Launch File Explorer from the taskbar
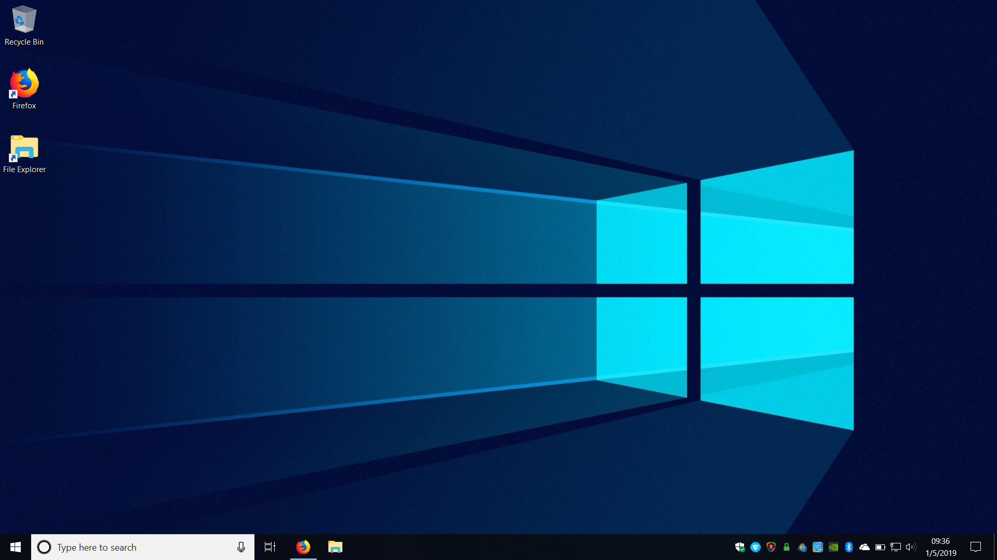The width and height of the screenshot is (997, 560). pos(335,547)
